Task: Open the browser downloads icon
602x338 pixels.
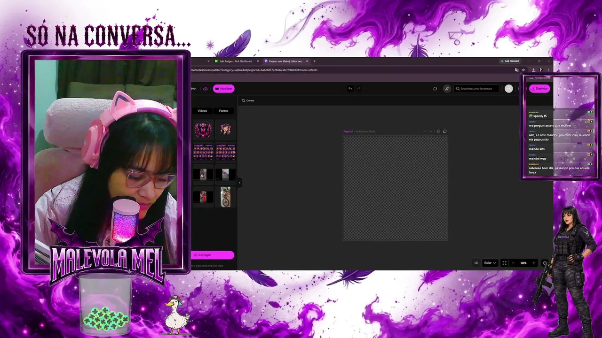Action: [533, 70]
